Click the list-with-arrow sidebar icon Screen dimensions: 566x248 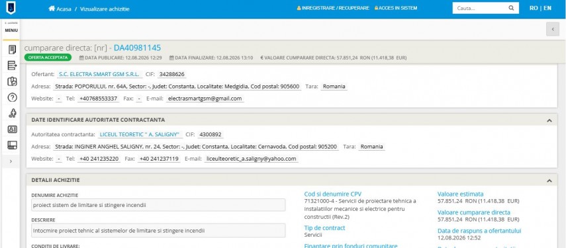coord(12,65)
